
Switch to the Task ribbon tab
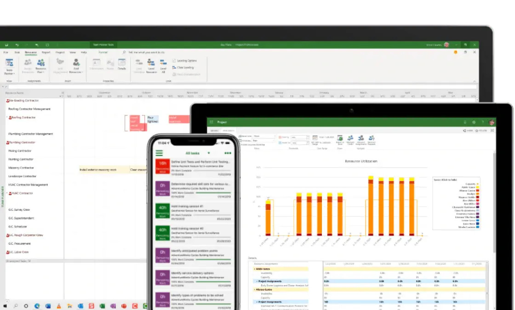click(x=17, y=52)
